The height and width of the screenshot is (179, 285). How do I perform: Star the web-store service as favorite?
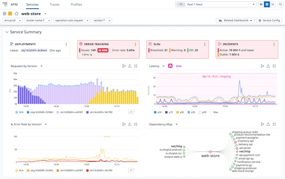[x=17, y=14]
